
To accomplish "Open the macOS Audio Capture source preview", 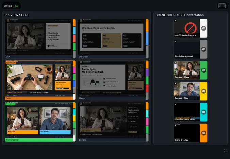I will pos(186,28).
